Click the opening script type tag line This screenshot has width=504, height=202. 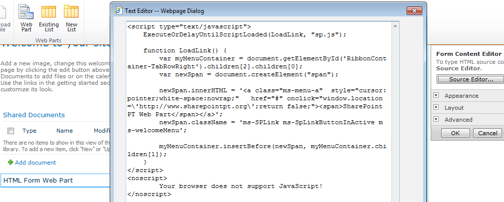click(x=189, y=26)
